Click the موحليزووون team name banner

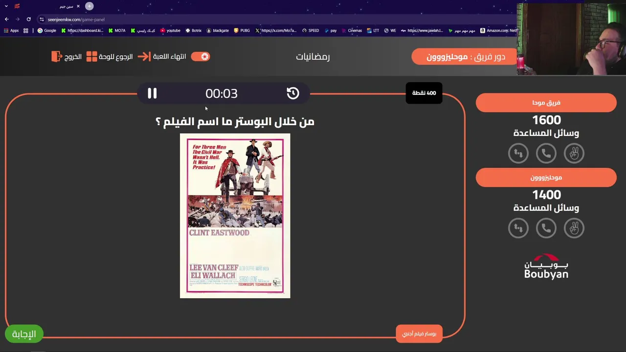click(x=546, y=177)
